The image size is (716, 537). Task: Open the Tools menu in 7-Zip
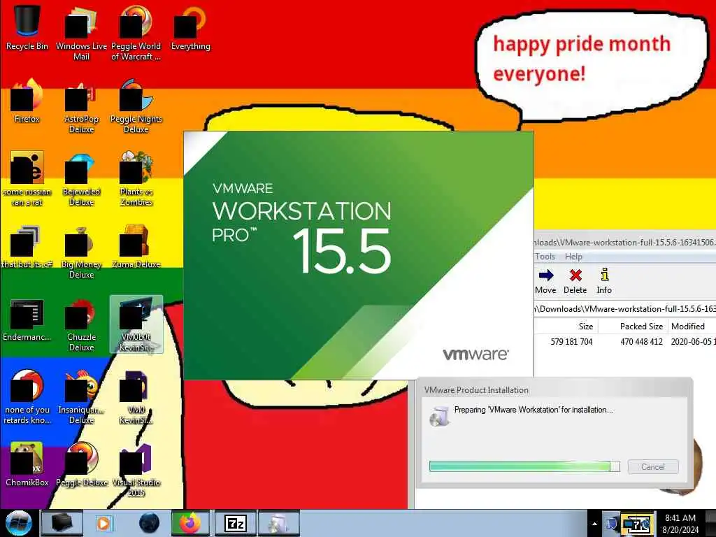tap(545, 257)
